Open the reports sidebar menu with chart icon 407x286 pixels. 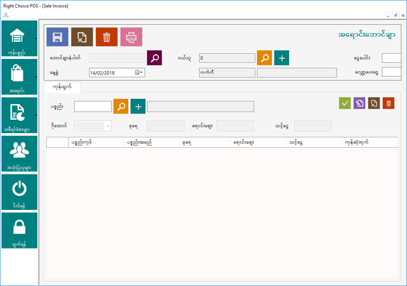pyautogui.click(x=19, y=115)
